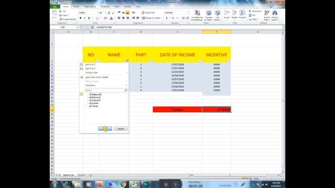Click the Middle Align icon
Screen dimensions: 335x188
[124, 13]
